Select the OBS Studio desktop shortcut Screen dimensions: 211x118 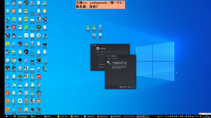8,28
